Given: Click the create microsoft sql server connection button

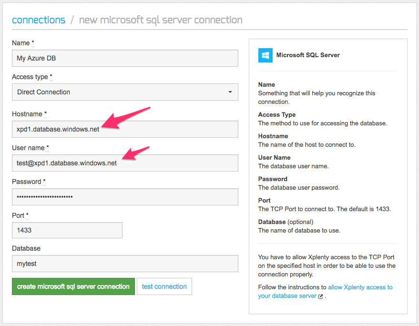Looking at the screenshot, I should (73, 286).
